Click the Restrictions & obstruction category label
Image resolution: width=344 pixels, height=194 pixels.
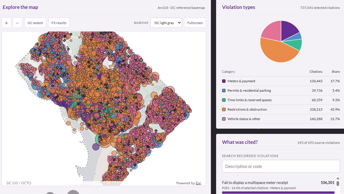247,109
